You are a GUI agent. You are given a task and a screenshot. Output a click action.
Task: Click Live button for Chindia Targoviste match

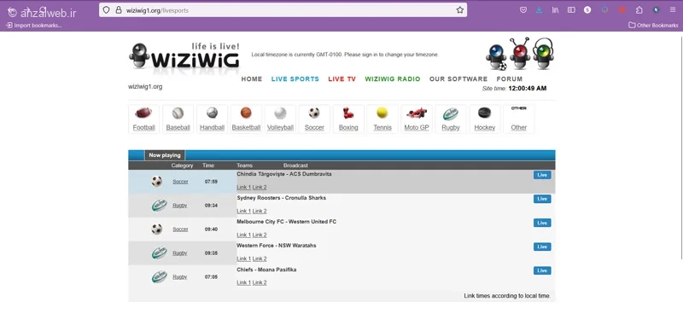[x=542, y=175]
